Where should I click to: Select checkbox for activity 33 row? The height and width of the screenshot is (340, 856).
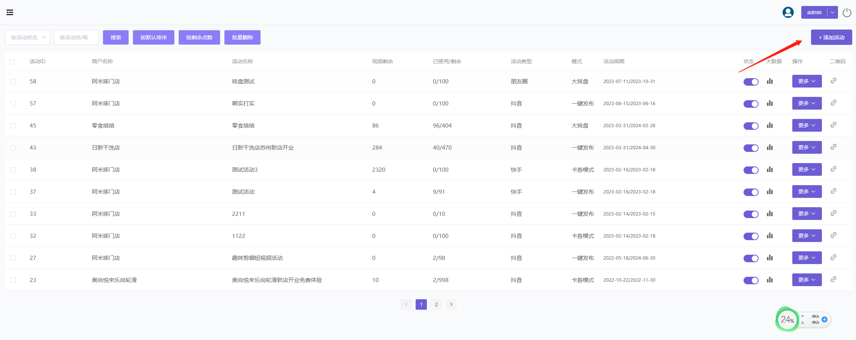tap(13, 214)
